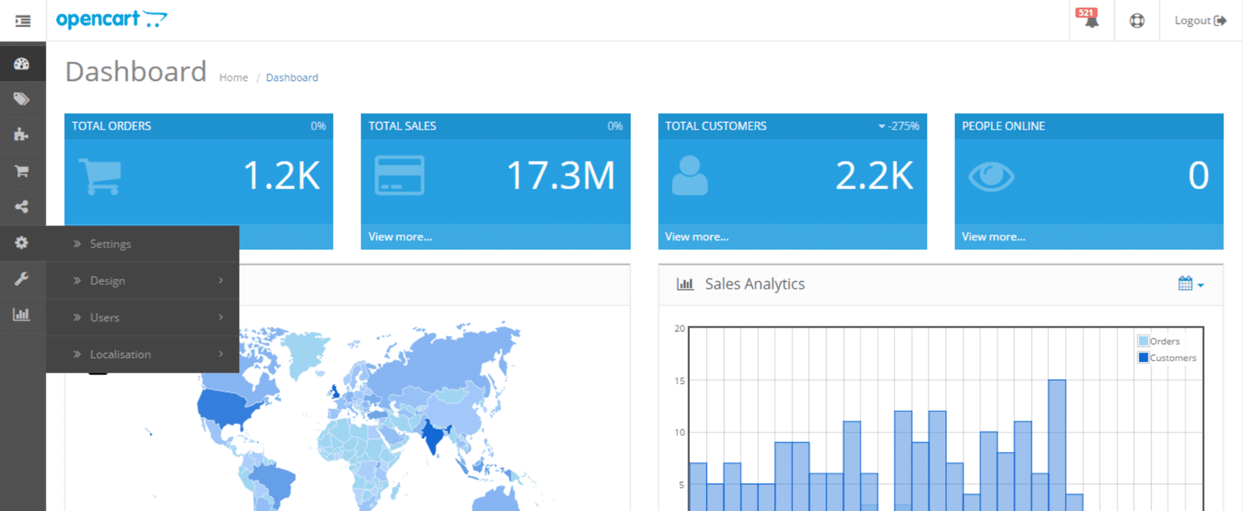Open Extensions puzzle sidebar icon
Image resolution: width=1243 pixels, height=511 pixels.
(x=22, y=135)
